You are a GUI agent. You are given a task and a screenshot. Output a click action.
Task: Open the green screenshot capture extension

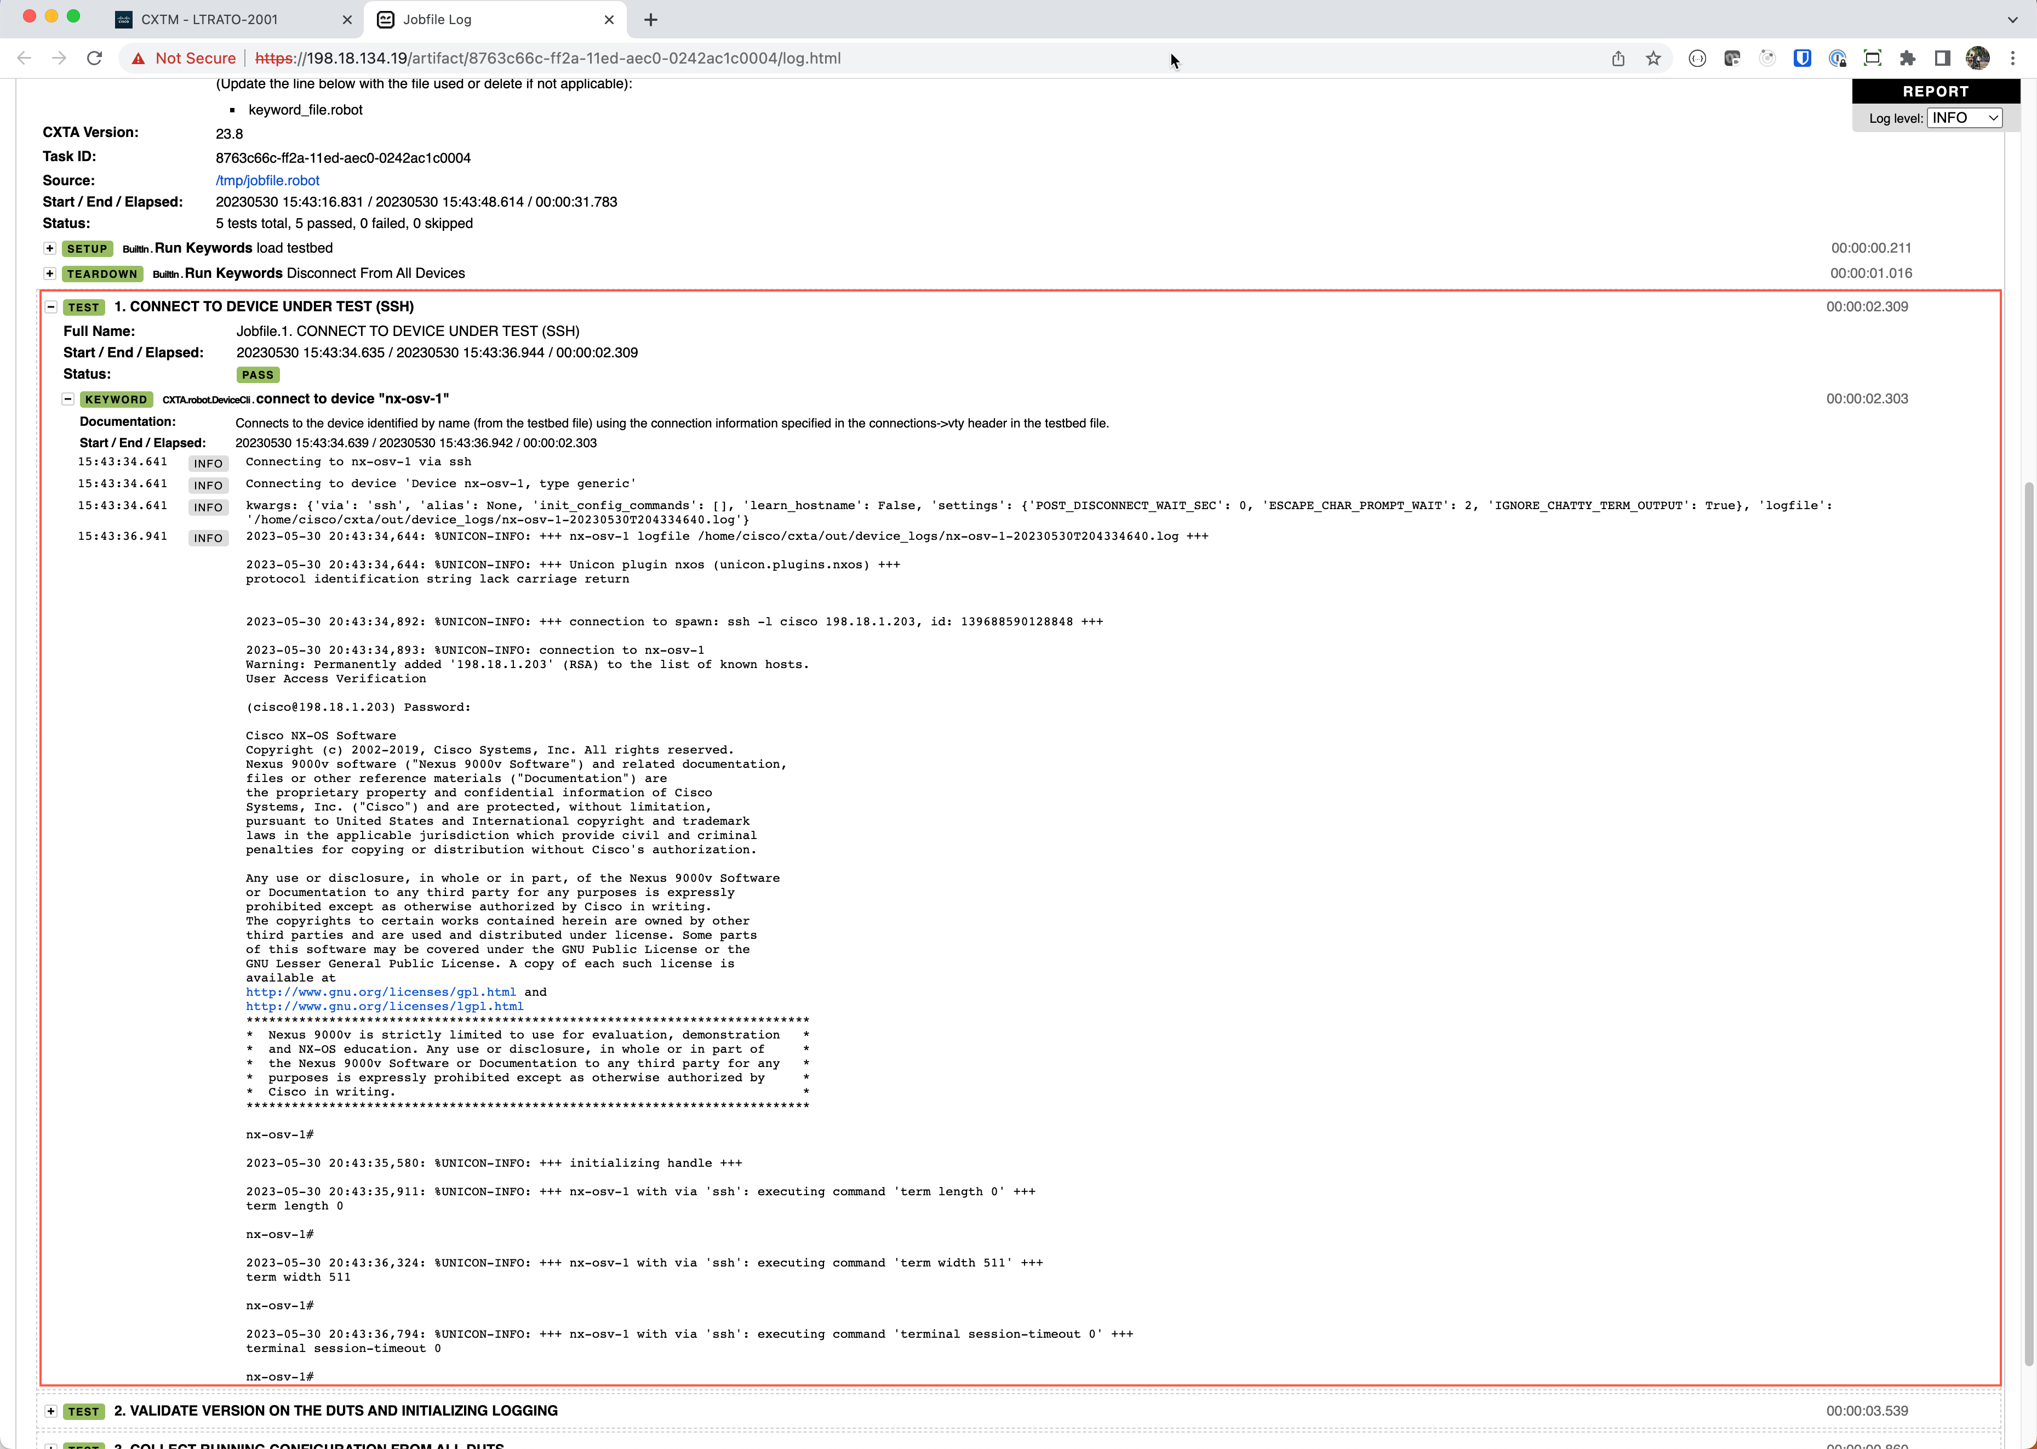tap(1872, 58)
